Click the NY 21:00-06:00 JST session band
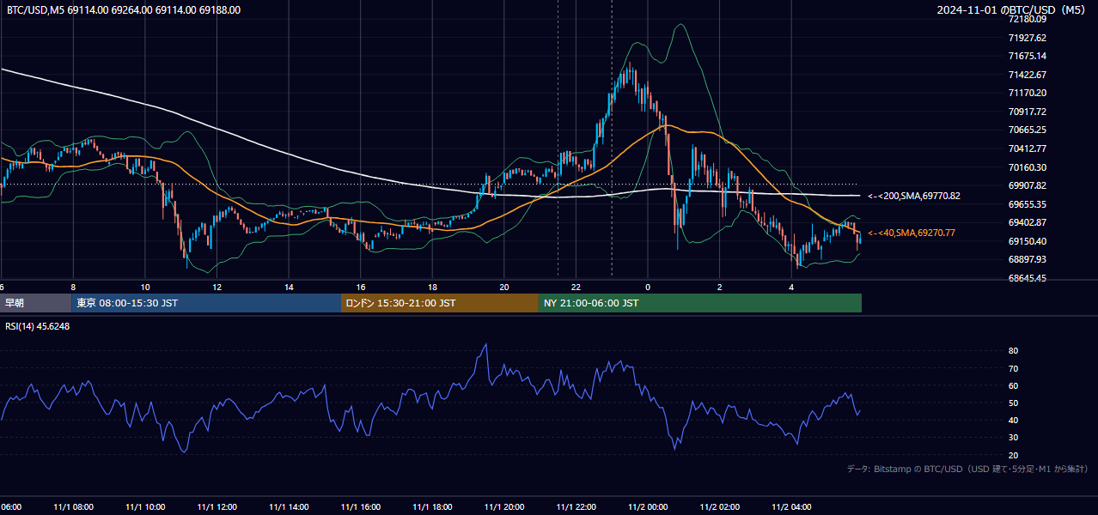1098x515 pixels. (x=700, y=303)
